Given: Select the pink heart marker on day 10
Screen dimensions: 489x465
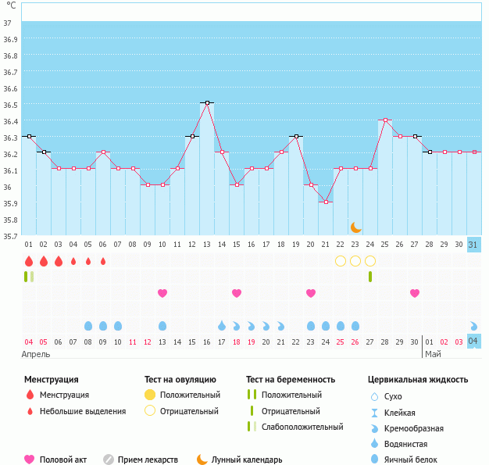Looking at the screenshot, I should click(162, 293).
